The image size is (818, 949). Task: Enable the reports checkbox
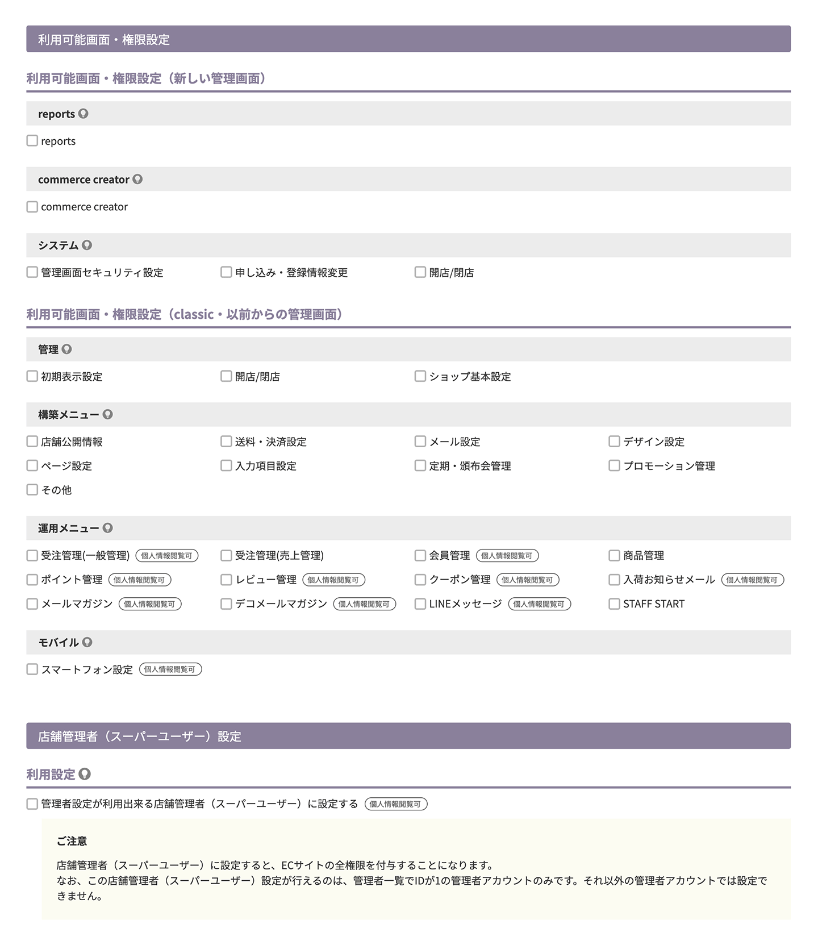point(32,140)
